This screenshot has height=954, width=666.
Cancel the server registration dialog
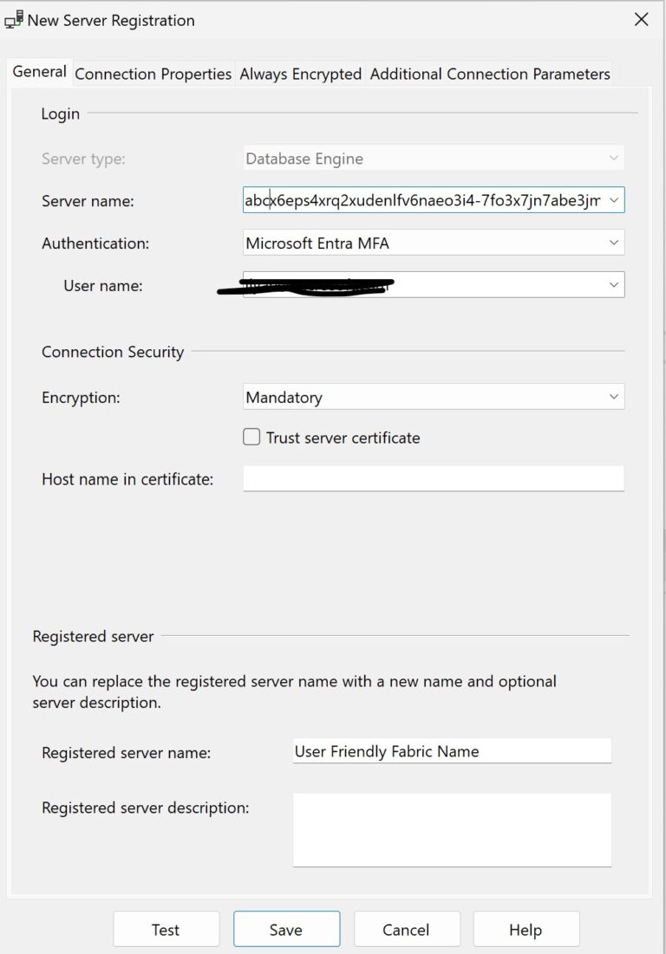click(407, 929)
